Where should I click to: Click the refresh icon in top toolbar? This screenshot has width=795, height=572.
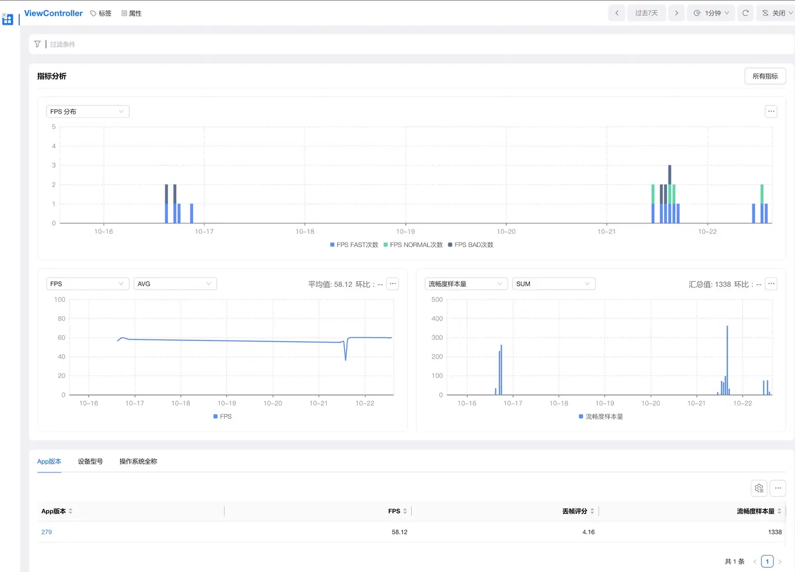coord(745,13)
